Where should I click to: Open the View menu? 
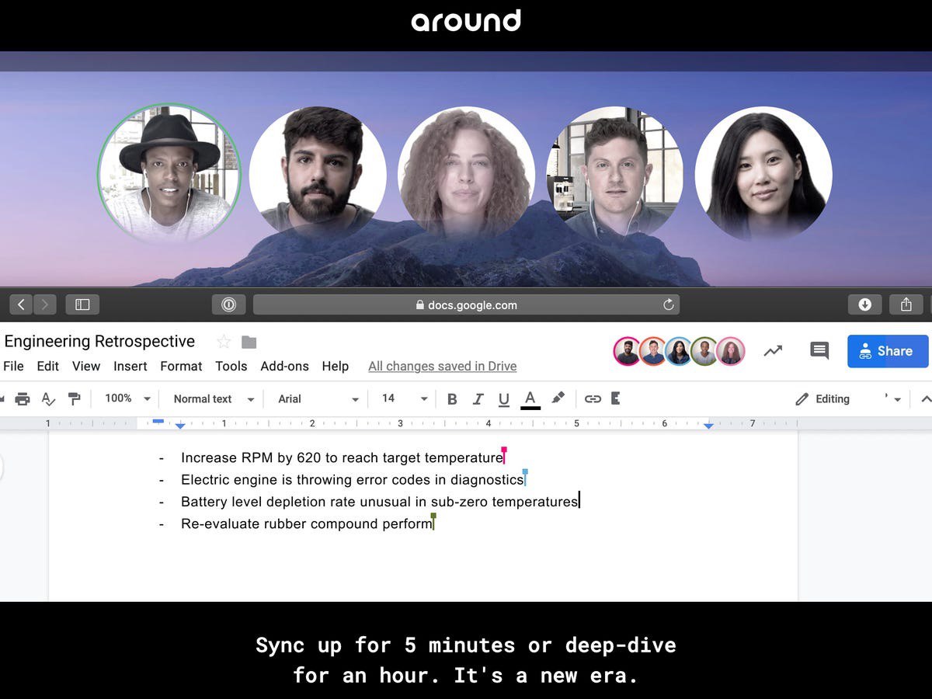(86, 366)
